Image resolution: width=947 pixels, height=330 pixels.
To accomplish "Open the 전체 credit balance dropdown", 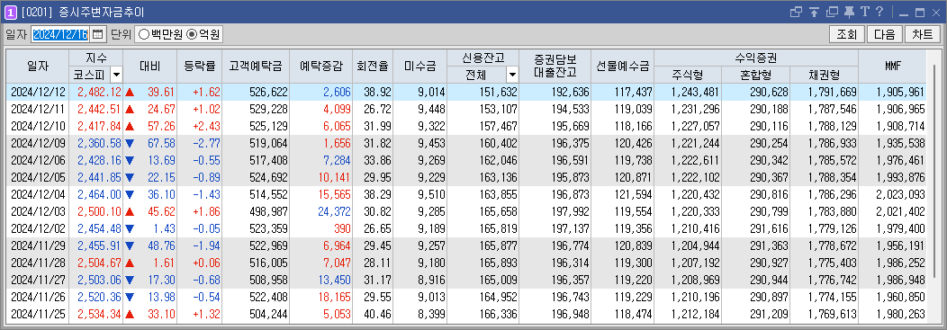I will coord(513,75).
